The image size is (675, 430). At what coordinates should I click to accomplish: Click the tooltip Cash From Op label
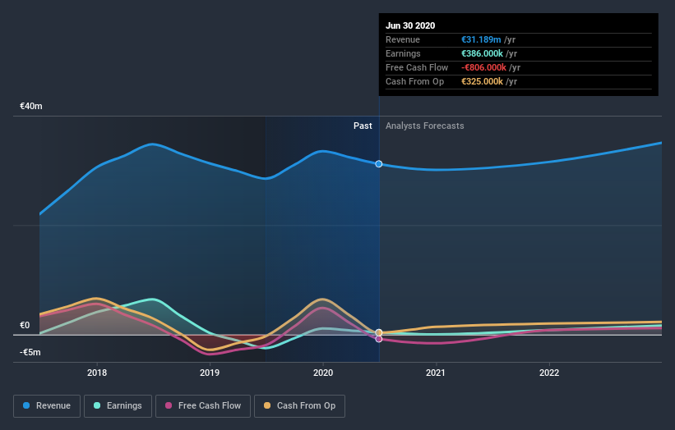coord(414,81)
